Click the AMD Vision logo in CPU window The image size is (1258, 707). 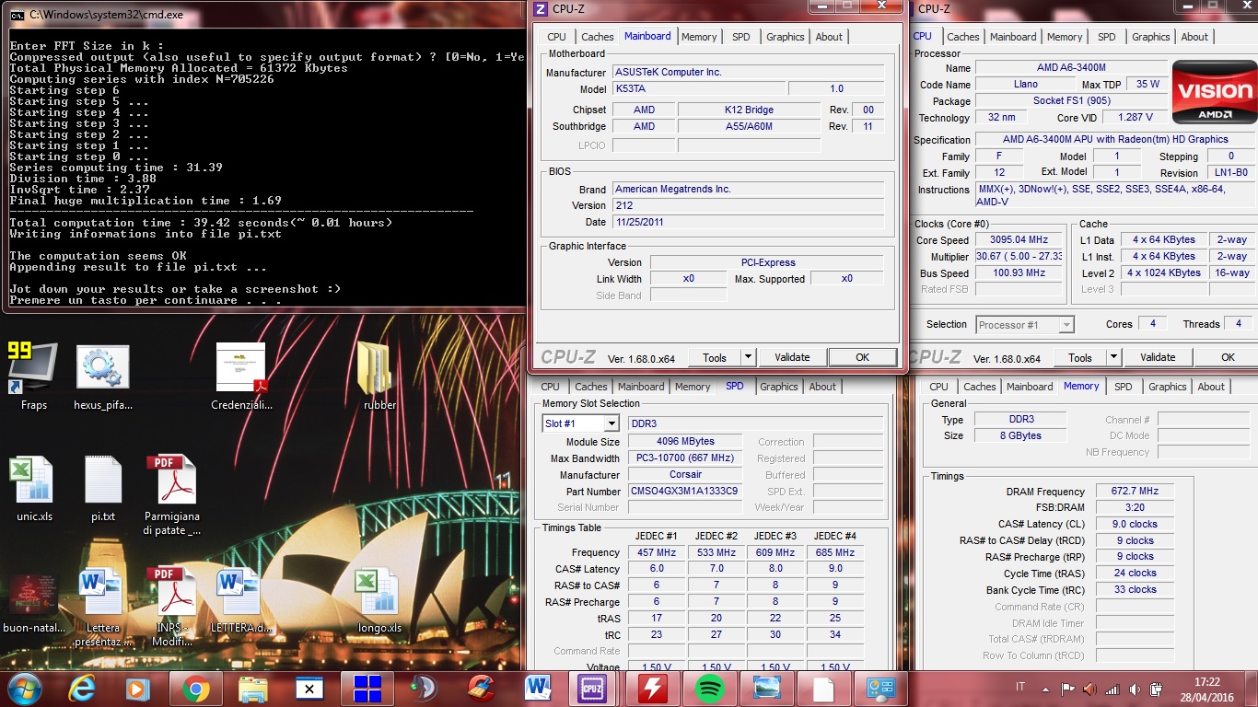[1215, 94]
